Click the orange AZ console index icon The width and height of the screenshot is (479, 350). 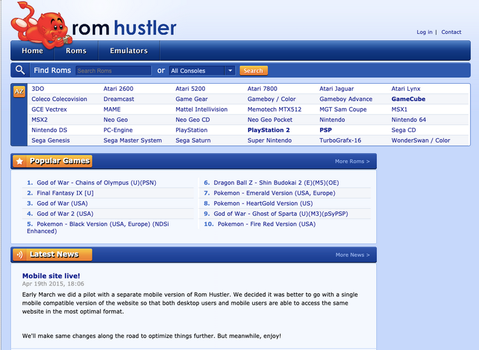tap(19, 91)
